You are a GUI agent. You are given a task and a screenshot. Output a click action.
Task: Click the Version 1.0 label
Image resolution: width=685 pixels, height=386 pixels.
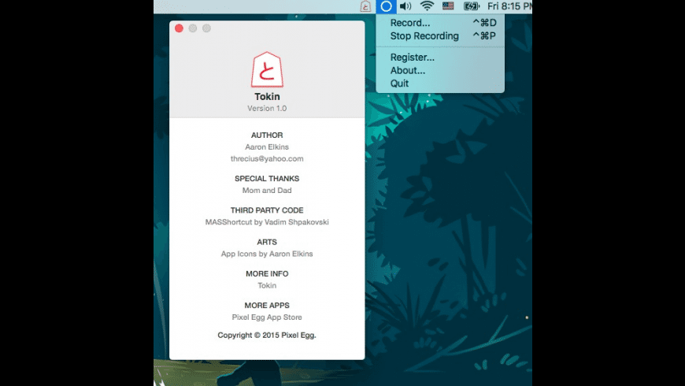pos(267,109)
